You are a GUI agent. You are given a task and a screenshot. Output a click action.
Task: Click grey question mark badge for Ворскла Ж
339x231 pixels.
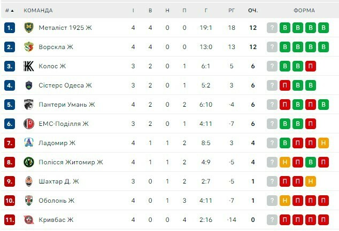[272, 47]
